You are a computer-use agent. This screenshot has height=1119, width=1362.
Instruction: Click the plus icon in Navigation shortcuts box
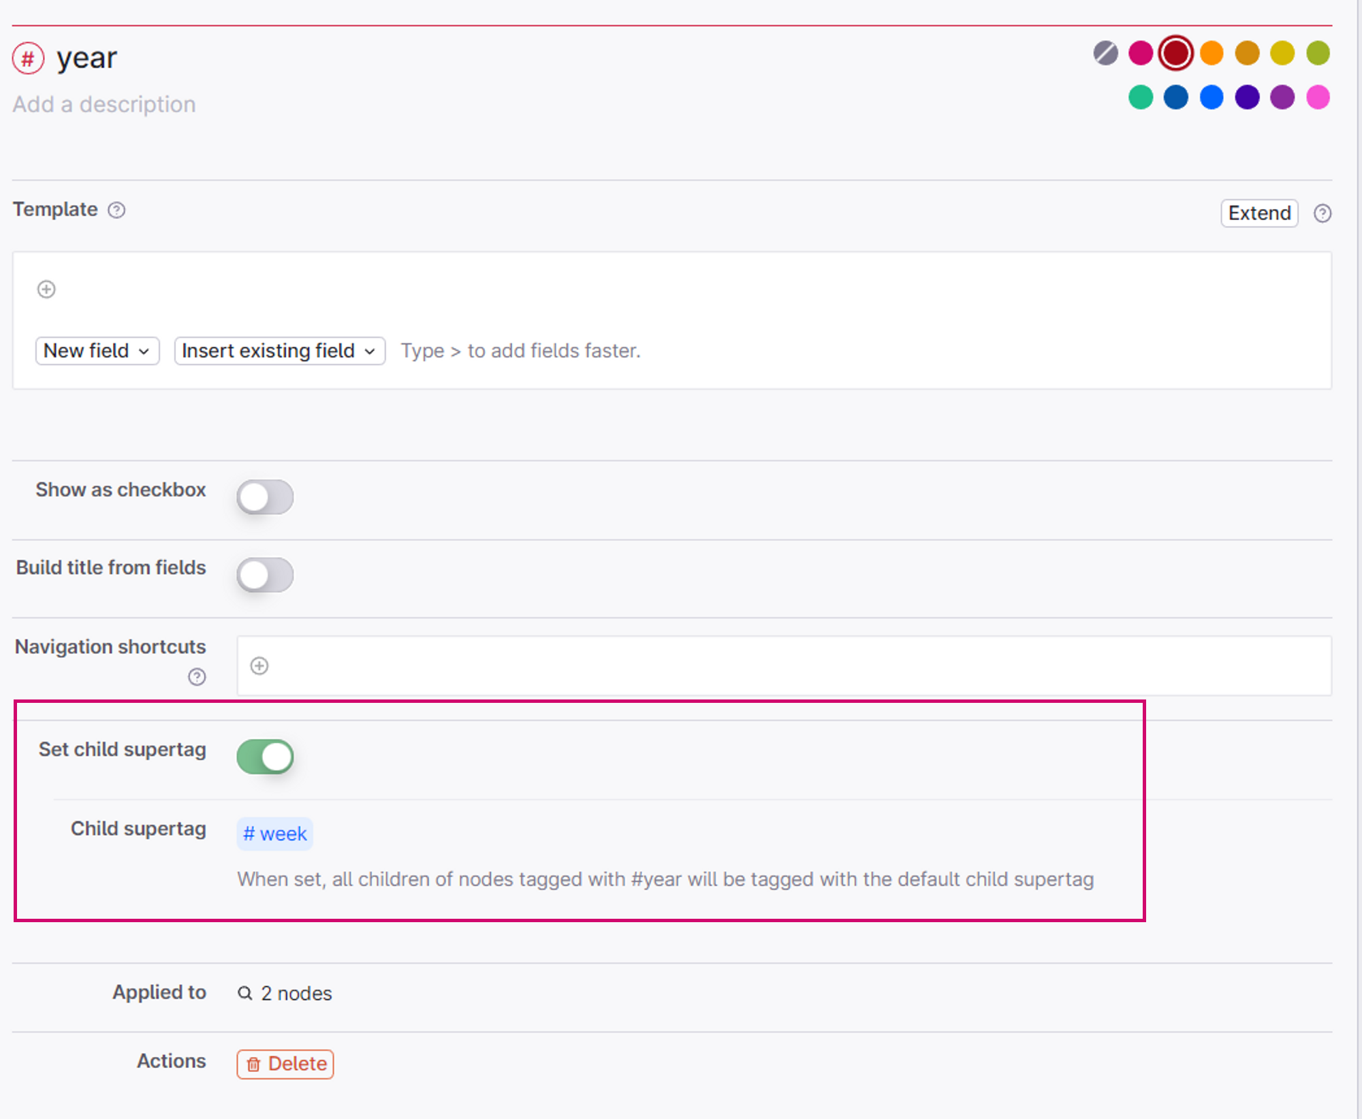pos(259,665)
